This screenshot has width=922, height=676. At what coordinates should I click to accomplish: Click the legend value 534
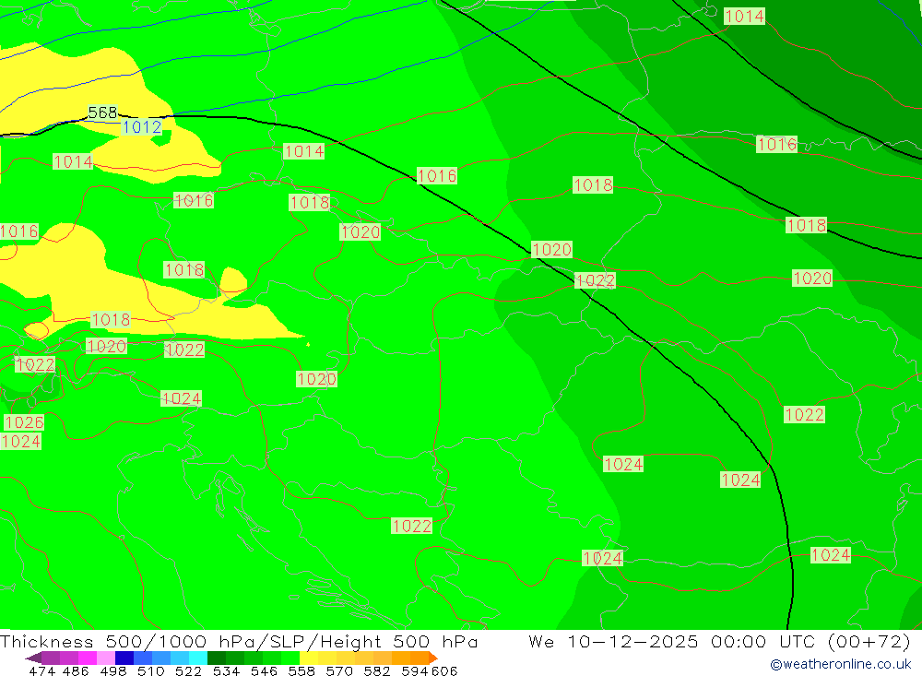[x=226, y=670]
